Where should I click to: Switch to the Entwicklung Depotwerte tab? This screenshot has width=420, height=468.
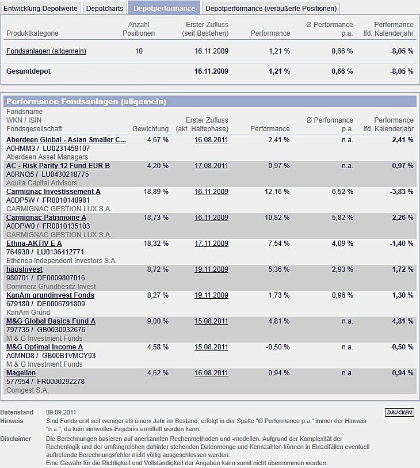(41, 8)
